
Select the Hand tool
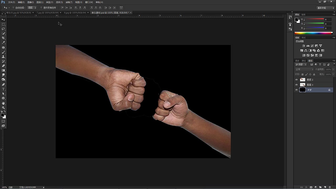(x=3, y=103)
